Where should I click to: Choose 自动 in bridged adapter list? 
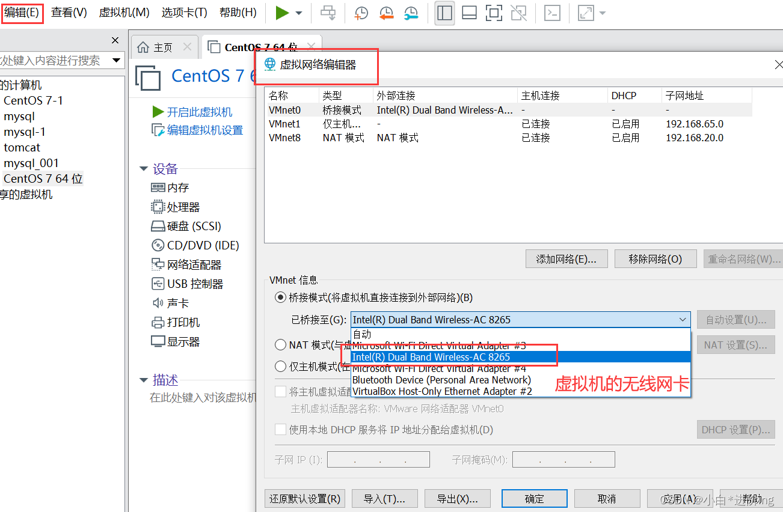(521, 334)
